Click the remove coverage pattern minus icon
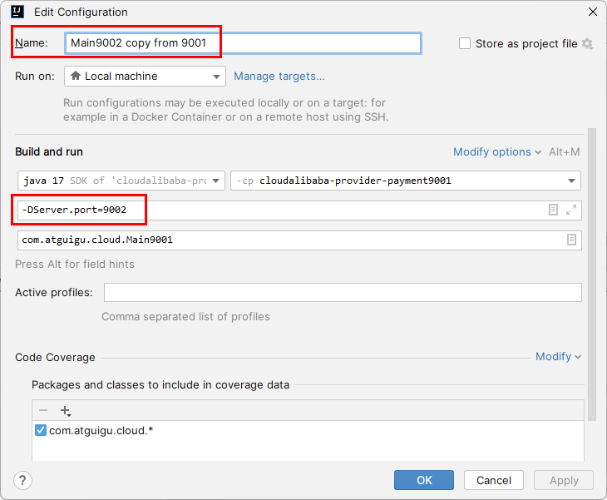 click(x=43, y=410)
